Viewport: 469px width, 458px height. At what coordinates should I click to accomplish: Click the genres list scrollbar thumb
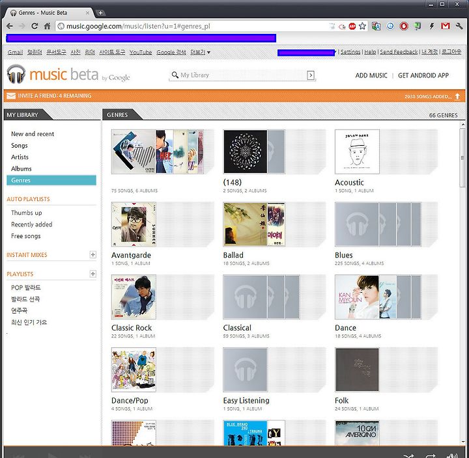tap(462, 157)
